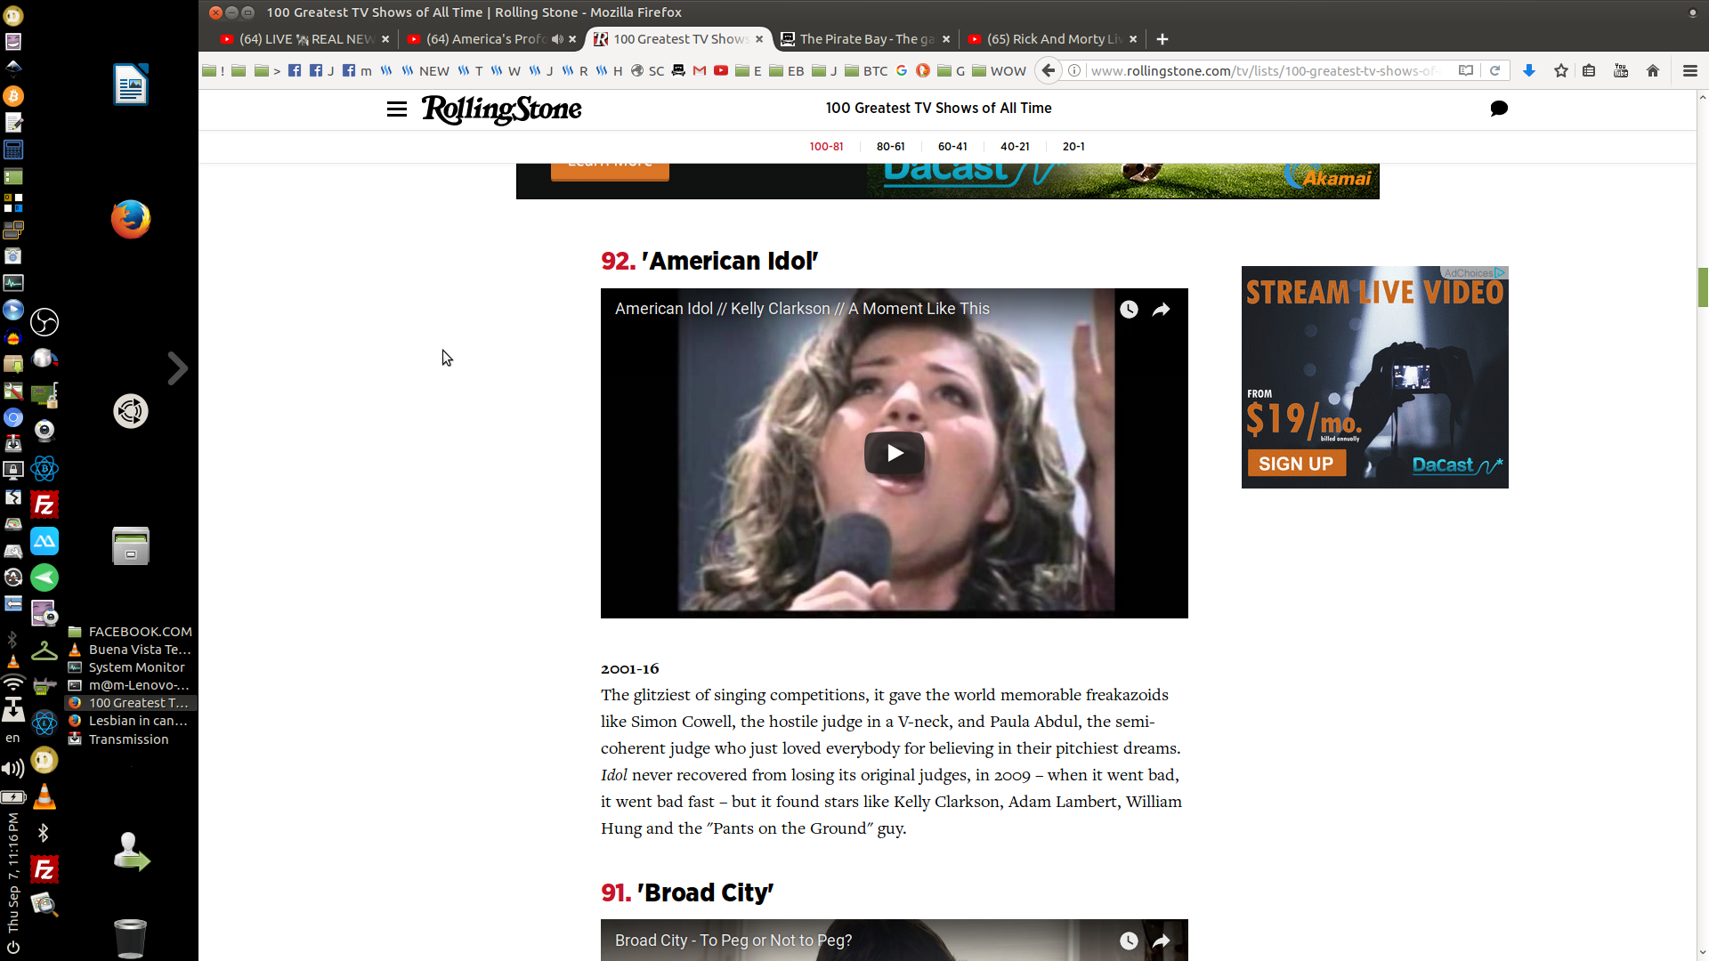Click the Rolling Stone logo
The height and width of the screenshot is (961, 1709).
(x=501, y=109)
